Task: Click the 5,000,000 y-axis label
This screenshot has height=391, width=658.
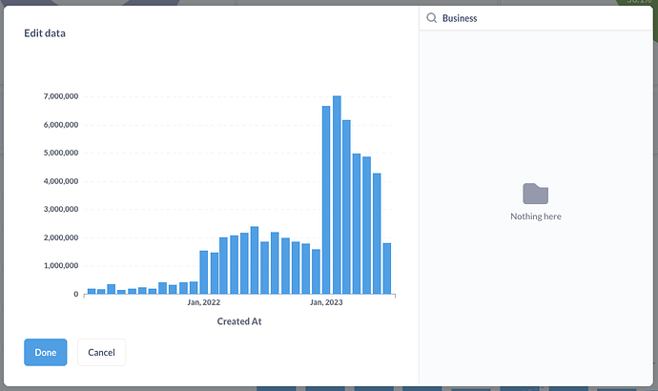Action: tap(61, 153)
